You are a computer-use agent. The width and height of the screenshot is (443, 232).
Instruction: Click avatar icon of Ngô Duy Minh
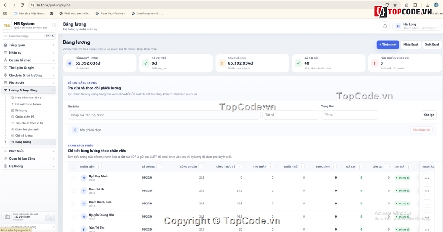click(x=83, y=178)
